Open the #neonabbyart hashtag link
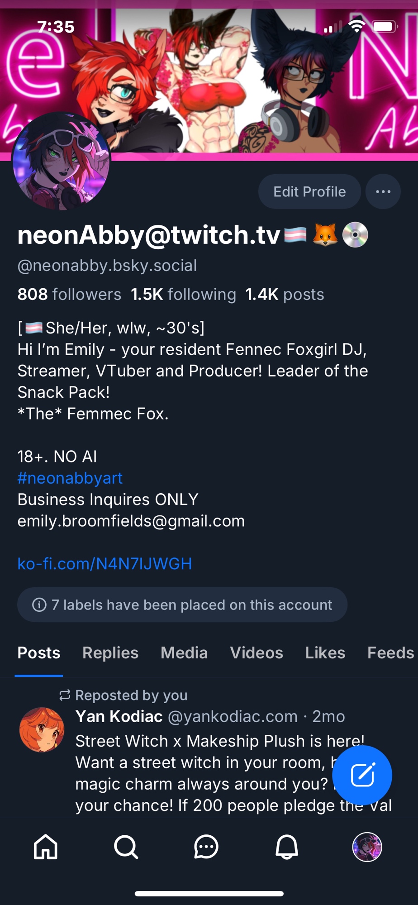418x905 pixels. click(x=70, y=478)
